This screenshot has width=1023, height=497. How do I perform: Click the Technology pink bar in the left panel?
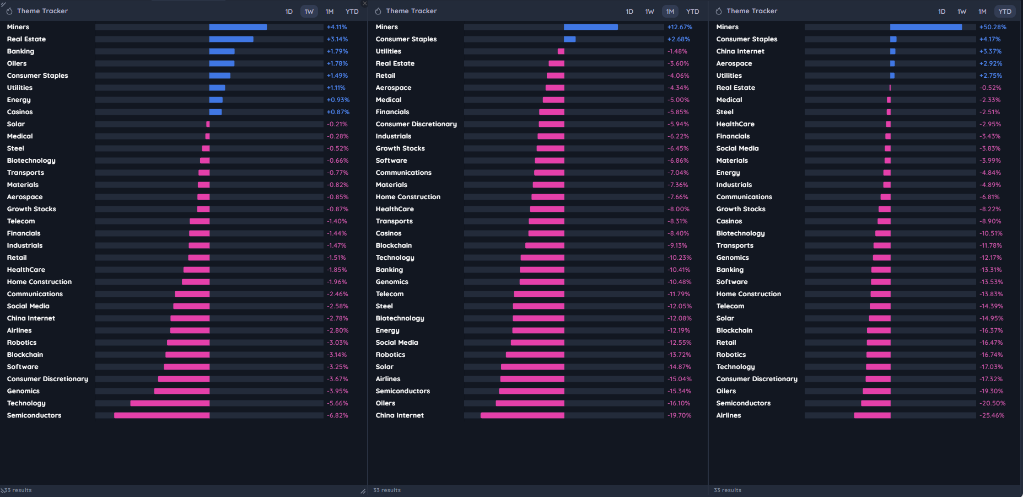[x=170, y=403]
